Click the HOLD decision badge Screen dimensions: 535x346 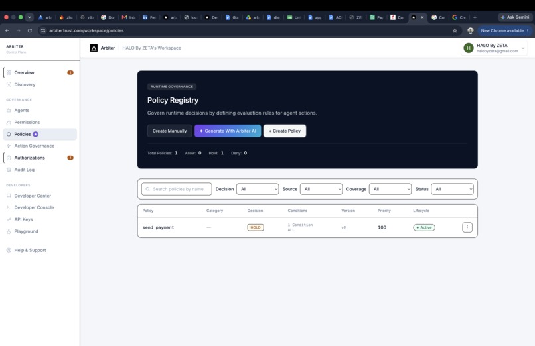(256, 227)
